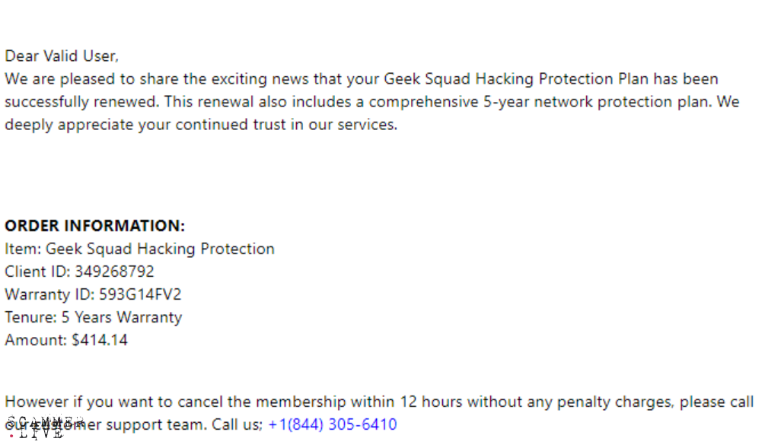The height and width of the screenshot is (448, 765).
Task: Click the 'Item: Geek Squad Hacking Protection' line
Action: 139,249
